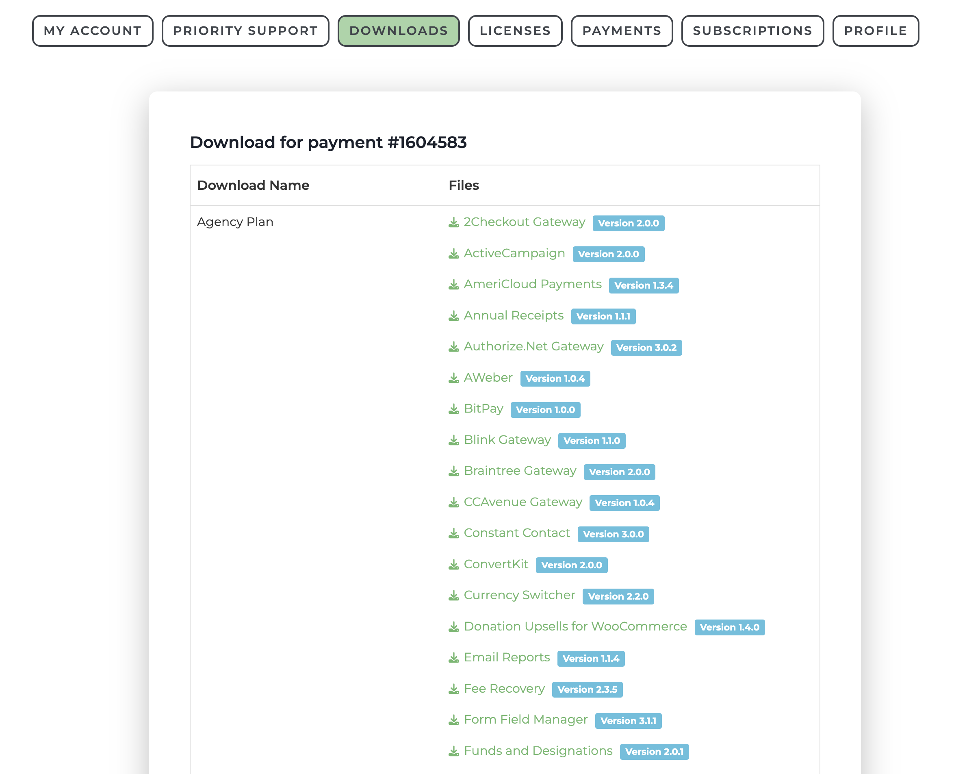Click the download icon for AmeriCloud Payments
This screenshot has height=774, width=954.
click(x=453, y=284)
